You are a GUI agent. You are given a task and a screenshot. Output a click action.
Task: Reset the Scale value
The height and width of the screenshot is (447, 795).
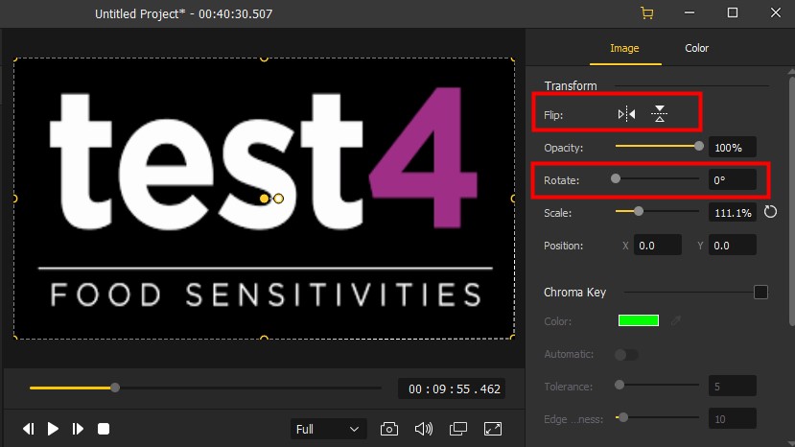[771, 211]
